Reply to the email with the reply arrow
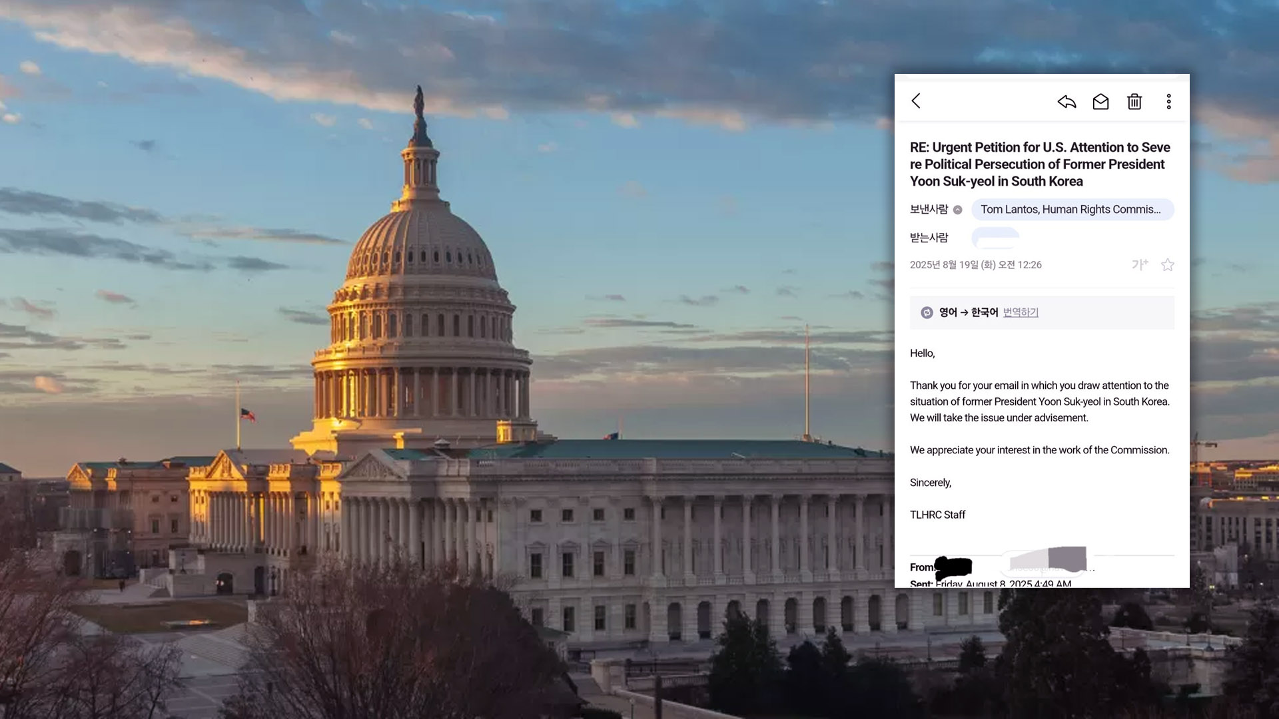Image resolution: width=1279 pixels, height=719 pixels. [1066, 101]
